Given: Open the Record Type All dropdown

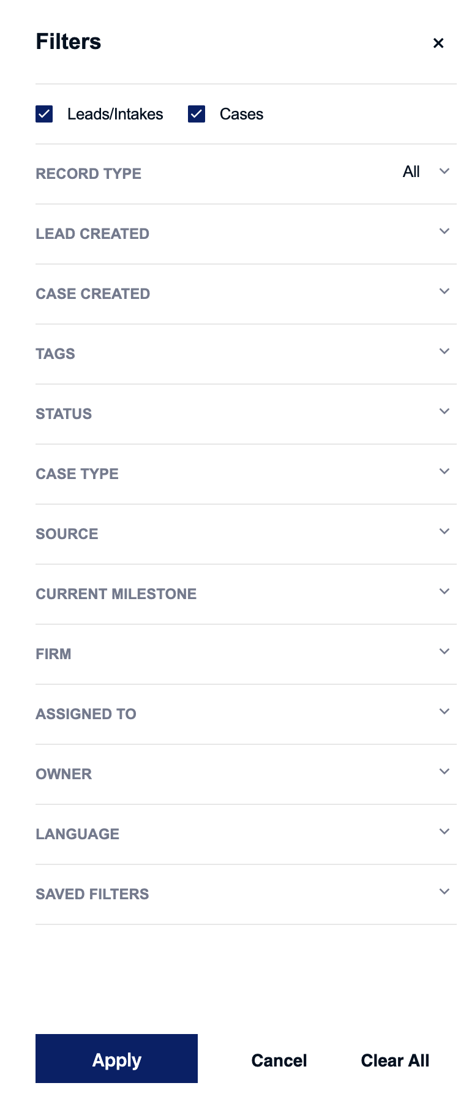Looking at the screenshot, I should pyautogui.click(x=426, y=172).
